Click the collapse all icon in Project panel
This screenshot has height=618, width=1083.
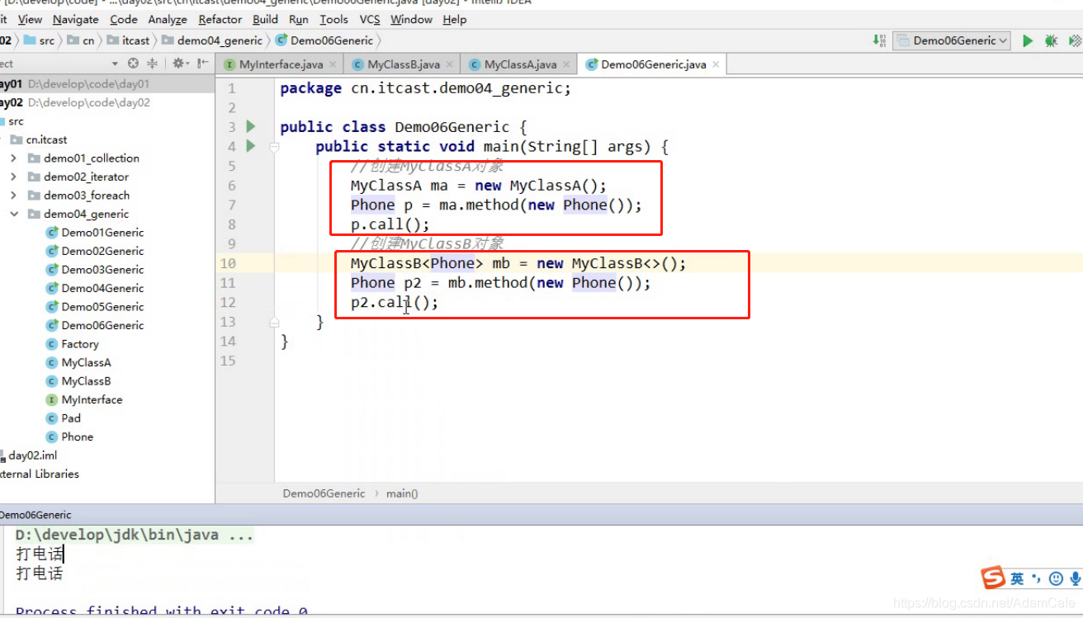(x=153, y=64)
